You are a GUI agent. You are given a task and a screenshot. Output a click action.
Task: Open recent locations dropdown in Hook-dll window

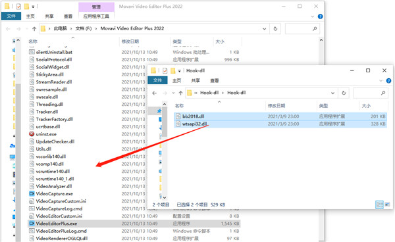(173, 93)
